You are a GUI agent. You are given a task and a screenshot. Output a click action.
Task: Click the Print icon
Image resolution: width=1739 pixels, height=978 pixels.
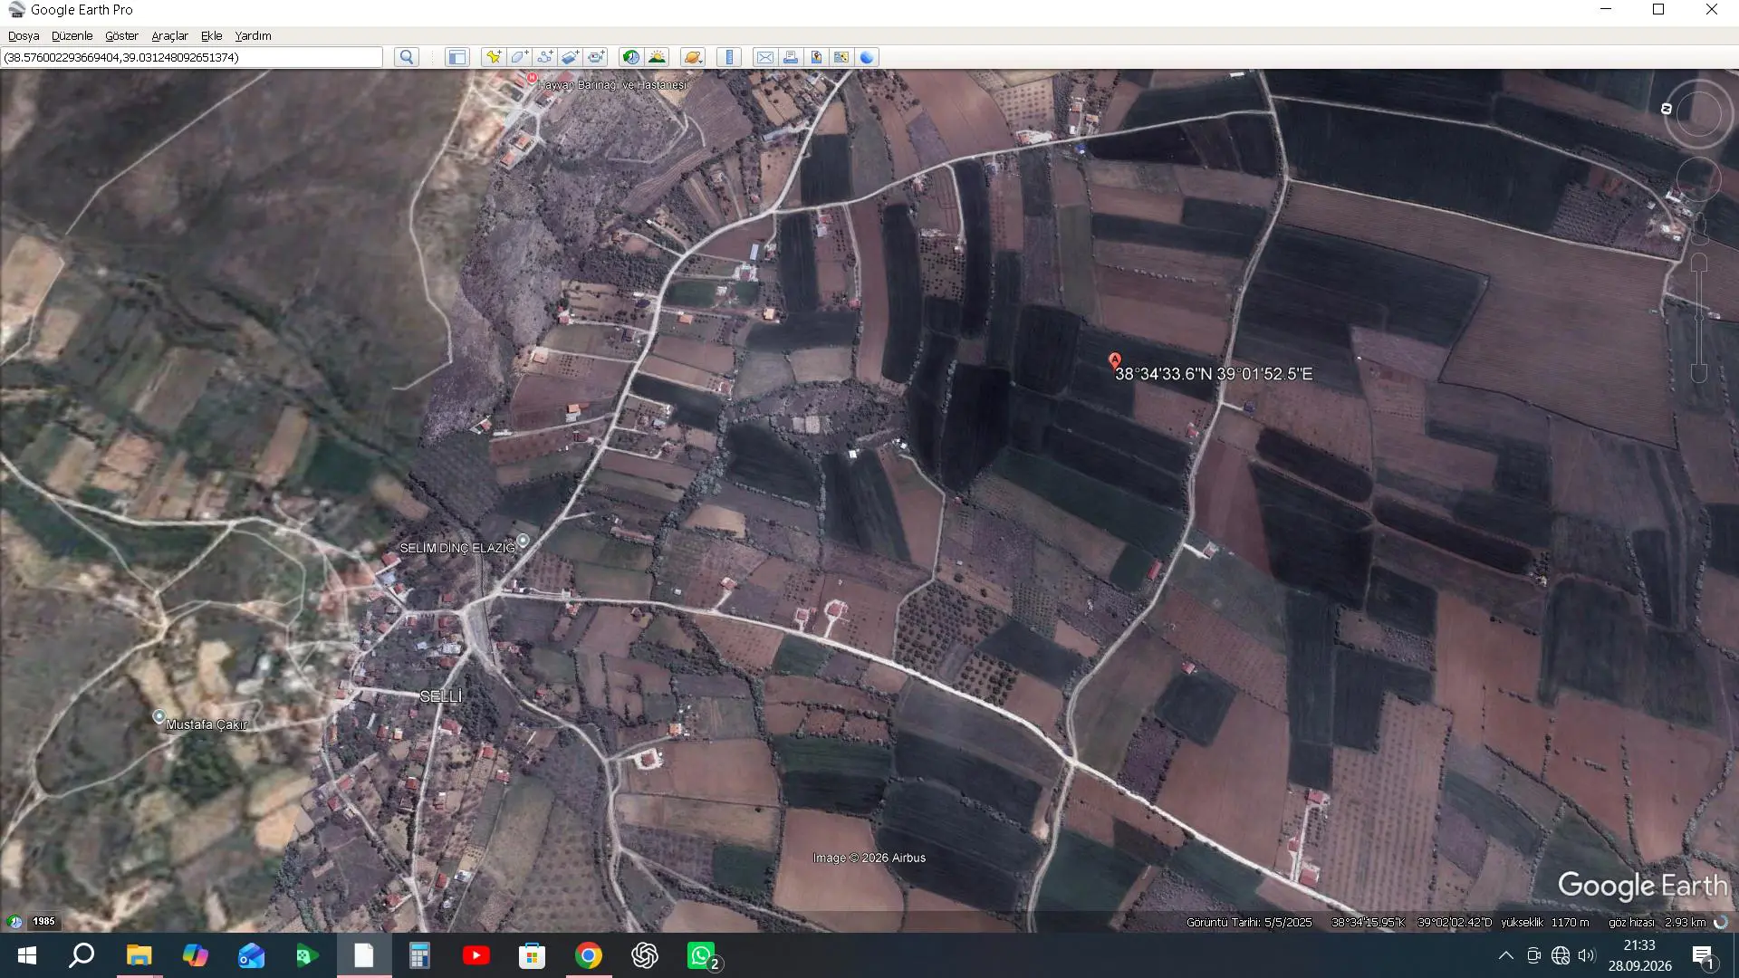point(791,57)
